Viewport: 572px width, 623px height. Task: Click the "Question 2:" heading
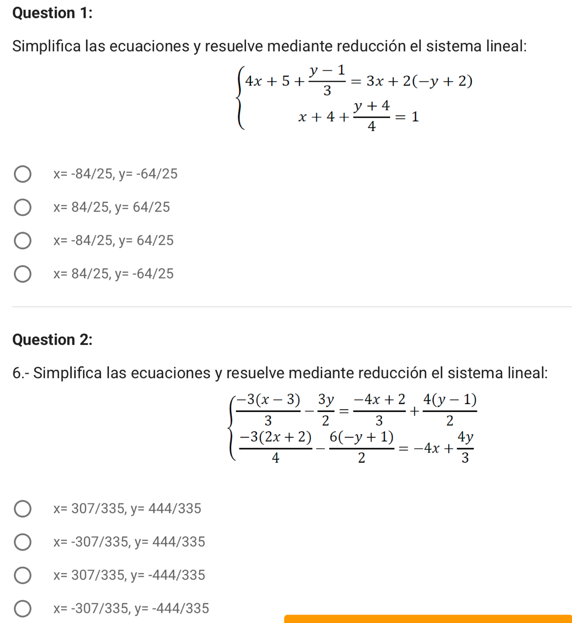click(52, 340)
